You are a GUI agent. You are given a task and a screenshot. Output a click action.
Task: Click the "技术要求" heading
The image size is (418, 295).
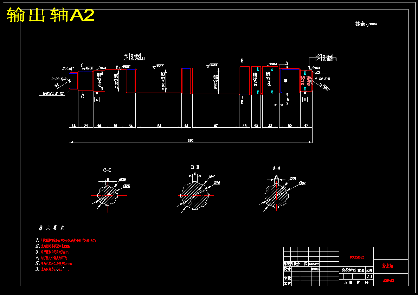click(x=52, y=228)
